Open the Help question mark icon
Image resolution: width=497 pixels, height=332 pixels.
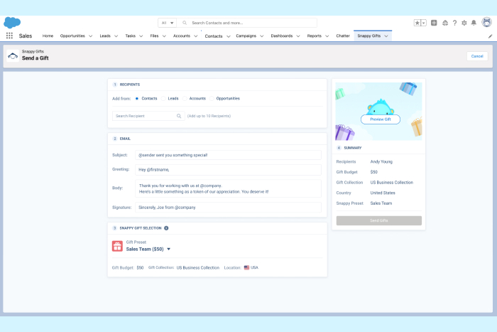[x=454, y=23]
